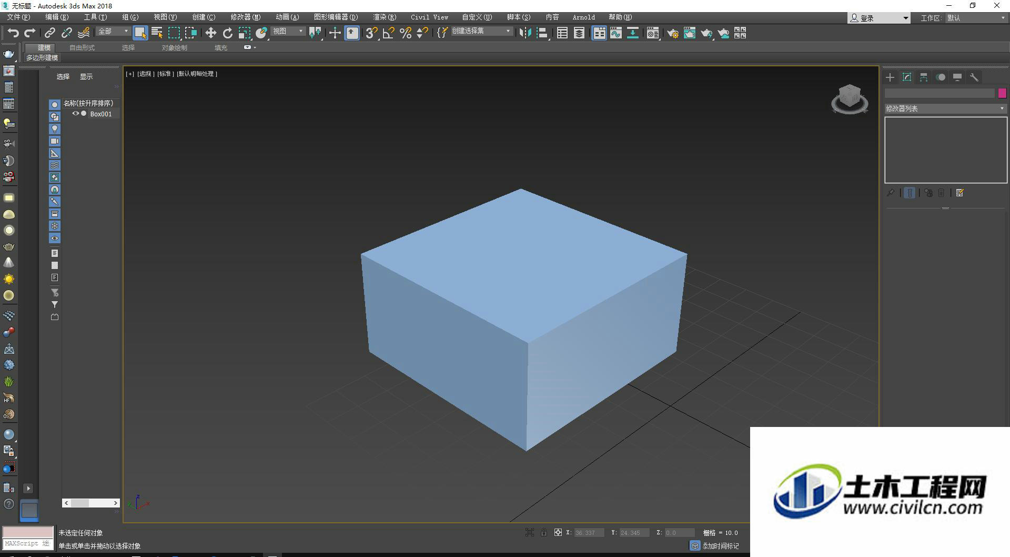Open the 渲染(R) menu
The height and width of the screenshot is (557, 1010).
click(385, 17)
